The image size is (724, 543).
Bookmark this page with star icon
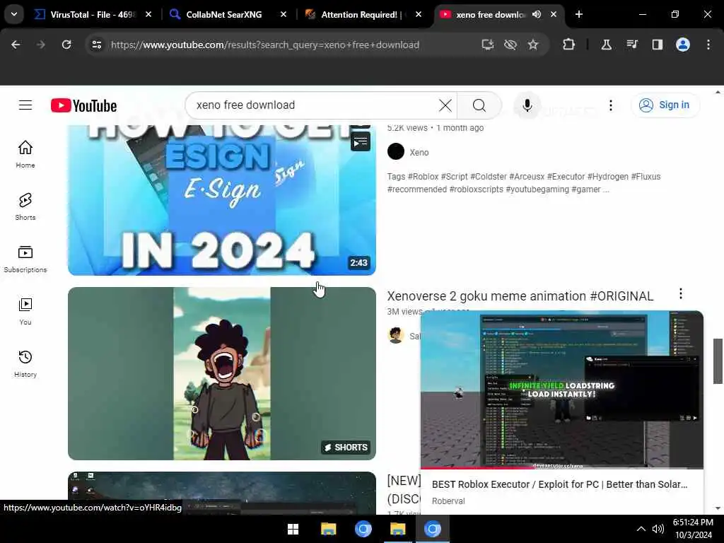click(533, 45)
